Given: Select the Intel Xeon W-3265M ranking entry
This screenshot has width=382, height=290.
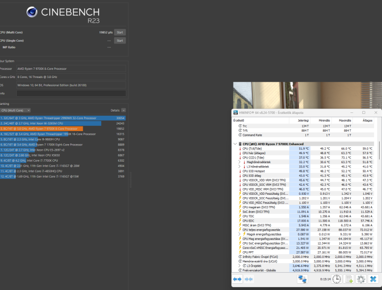Looking at the screenshot, I should [x=63, y=123].
